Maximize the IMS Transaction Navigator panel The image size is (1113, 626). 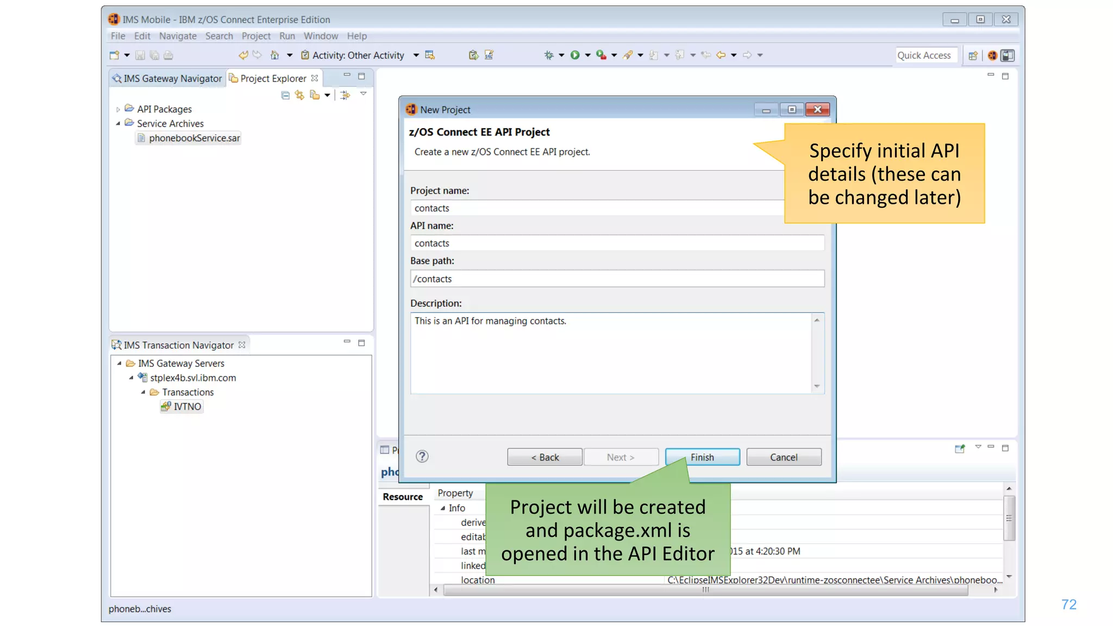(x=361, y=343)
